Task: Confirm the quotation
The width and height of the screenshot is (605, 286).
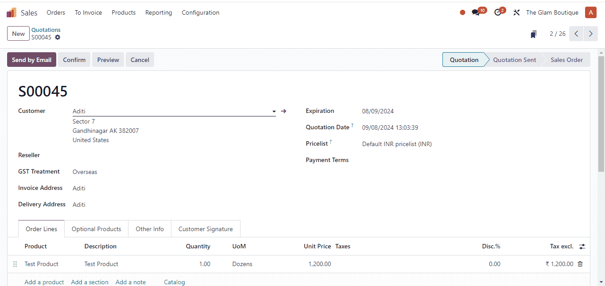Action: coord(74,60)
